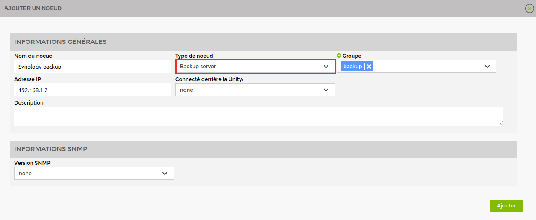Expand the Groupe dropdown arrow
The height and width of the screenshot is (220, 536).
click(487, 67)
